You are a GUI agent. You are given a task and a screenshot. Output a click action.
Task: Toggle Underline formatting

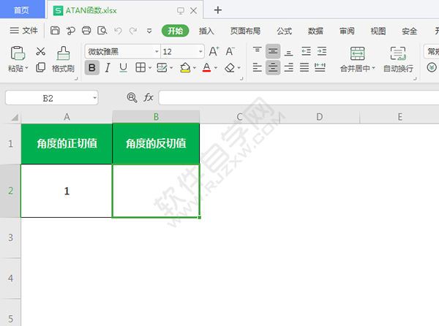click(x=123, y=68)
